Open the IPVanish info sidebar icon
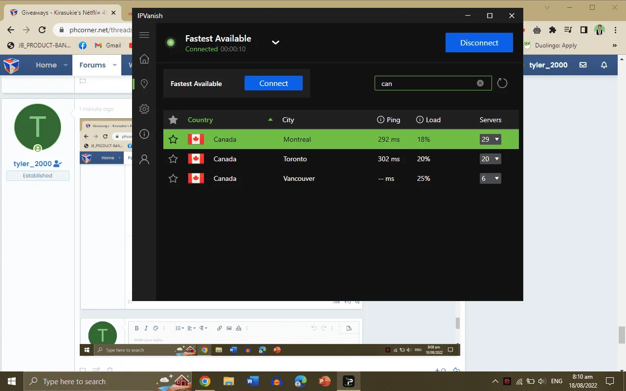Image resolution: width=626 pixels, height=391 pixels. tap(144, 134)
